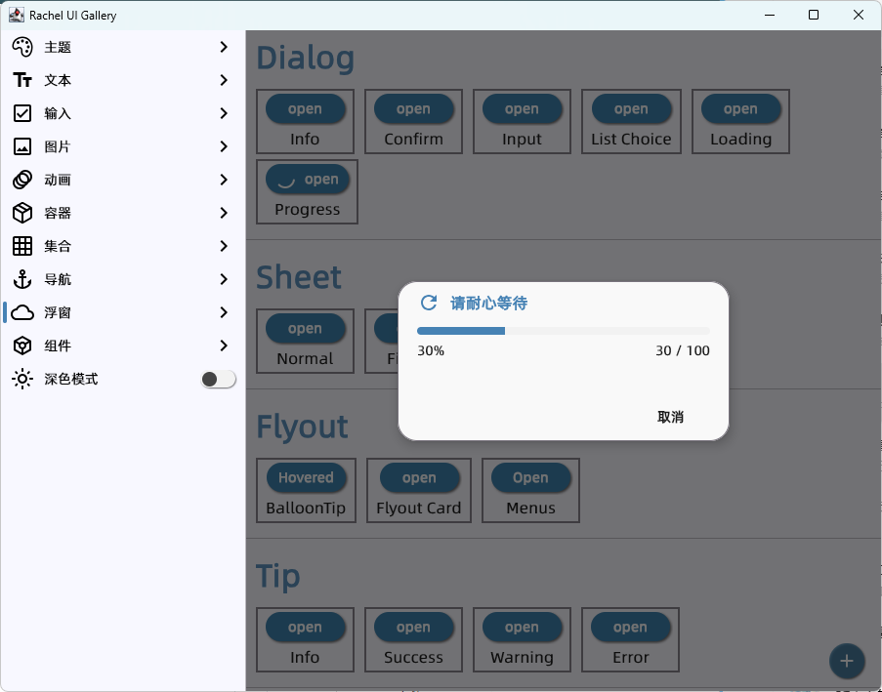The height and width of the screenshot is (692, 882).
Task: Click the grid icon next to 集合
Action: 22,246
